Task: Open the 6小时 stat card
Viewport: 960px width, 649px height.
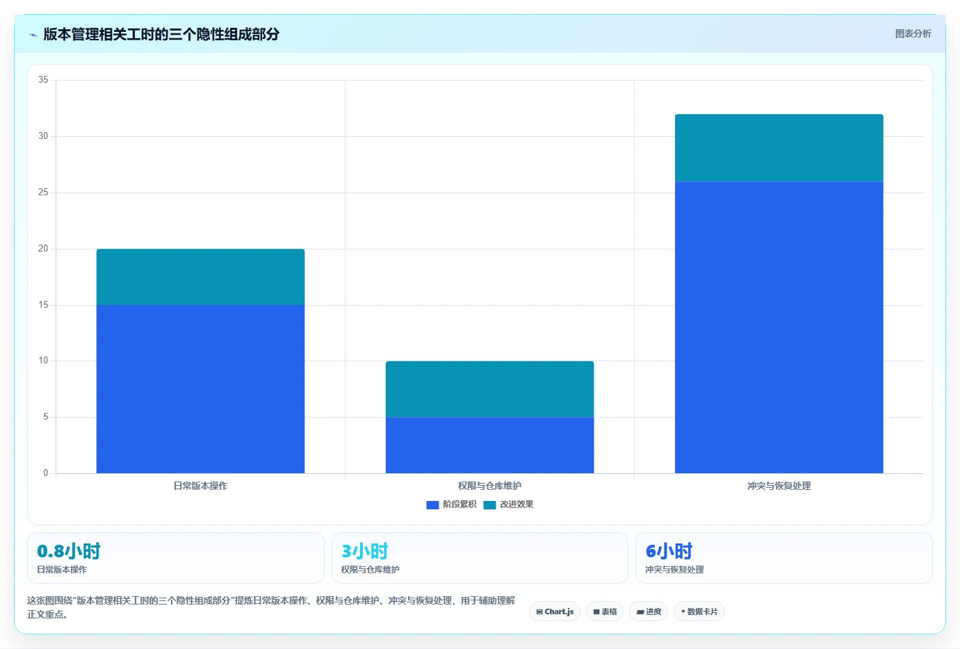Action: [x=784, y=558]
